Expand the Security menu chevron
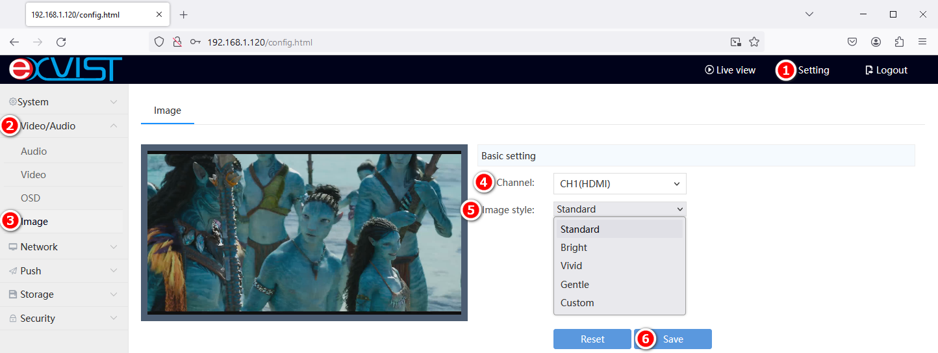This screenshot has height=353, width=938. (x=114, y=319)
